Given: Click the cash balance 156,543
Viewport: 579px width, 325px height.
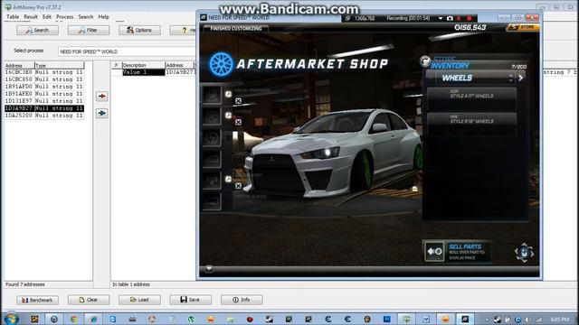Looking at the screenshot, I should tap(470, 27).
